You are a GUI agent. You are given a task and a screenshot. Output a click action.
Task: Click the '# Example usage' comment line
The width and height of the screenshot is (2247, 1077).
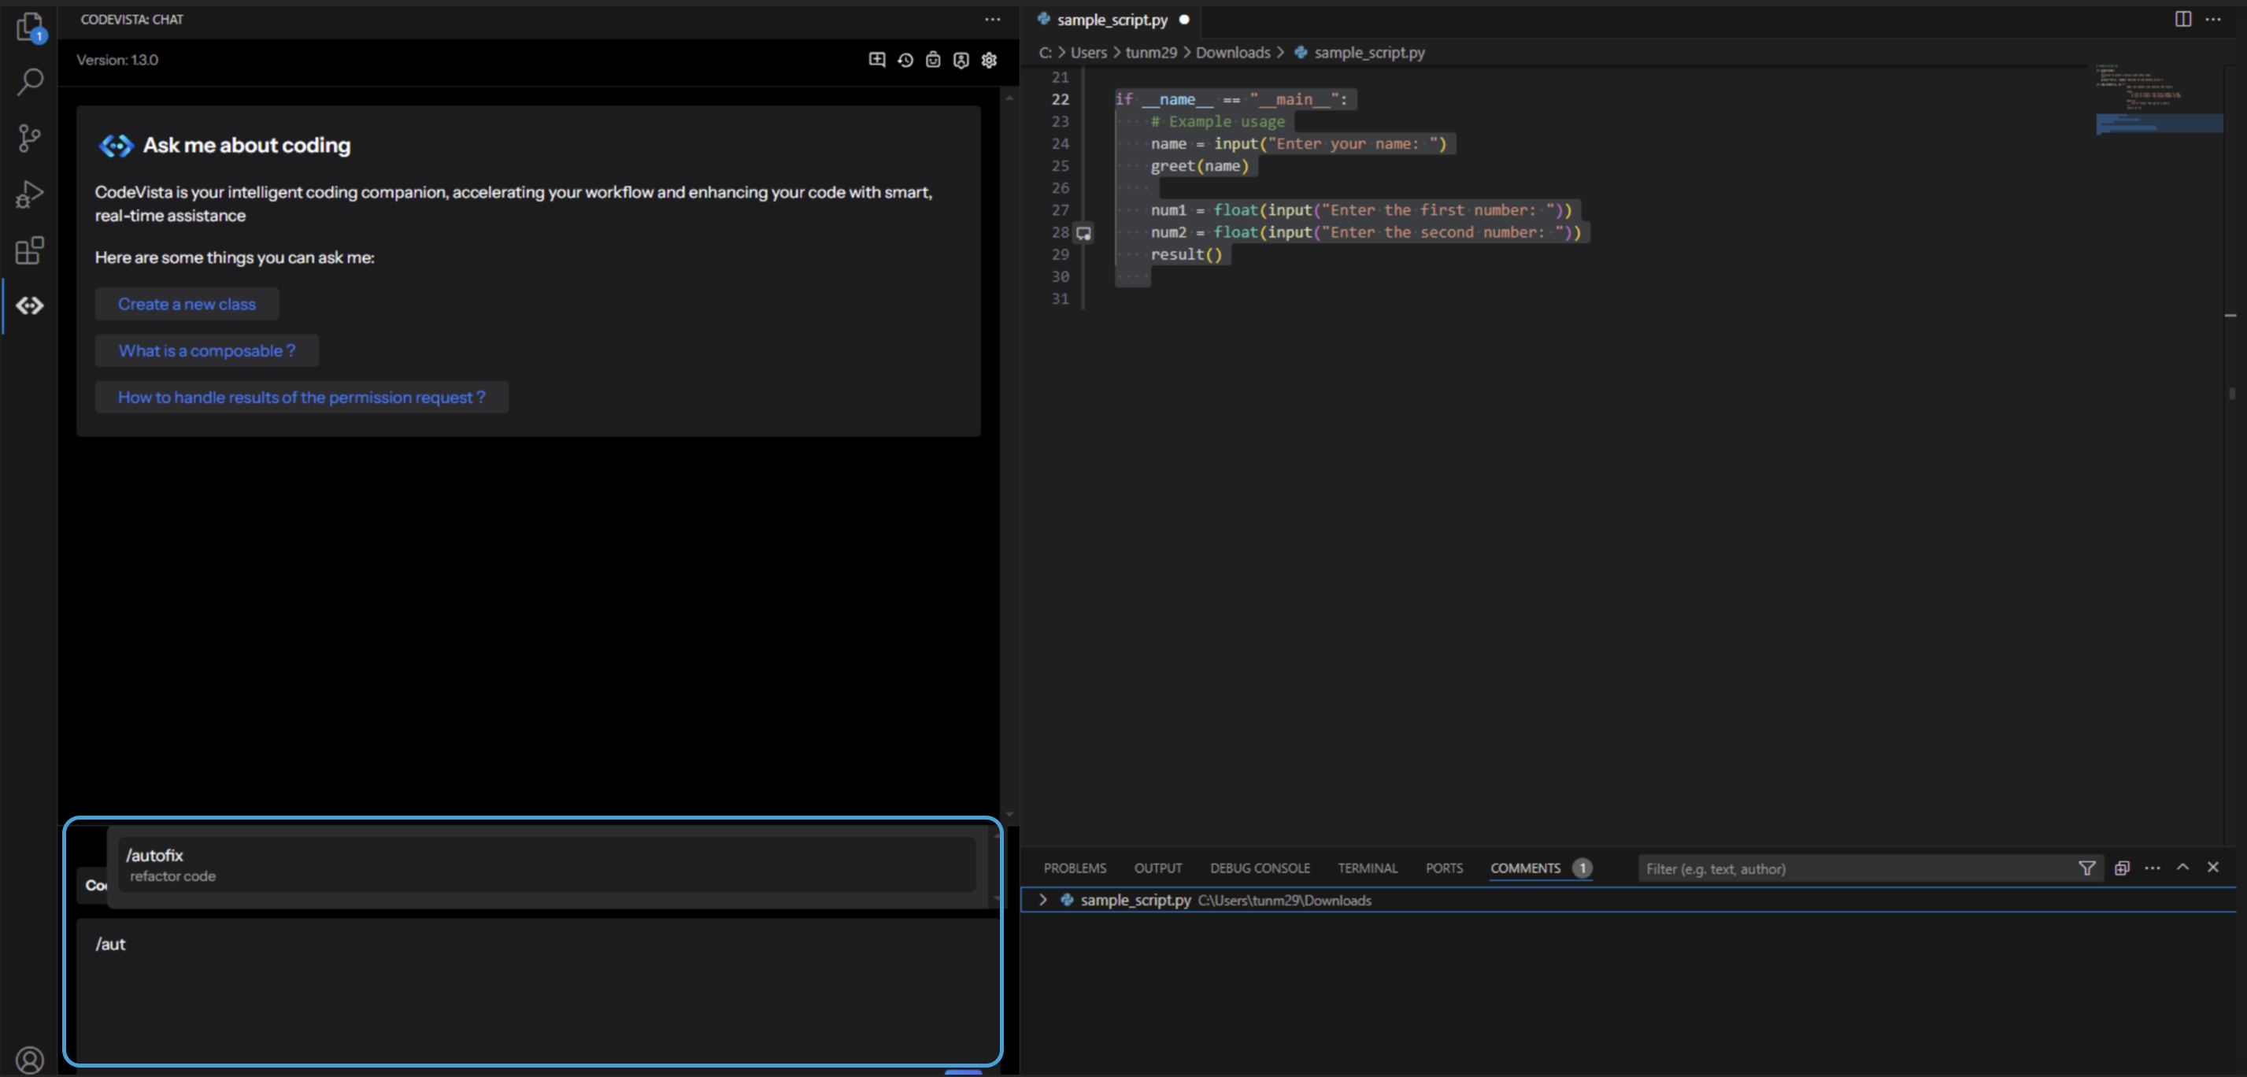coord(1217,121)
